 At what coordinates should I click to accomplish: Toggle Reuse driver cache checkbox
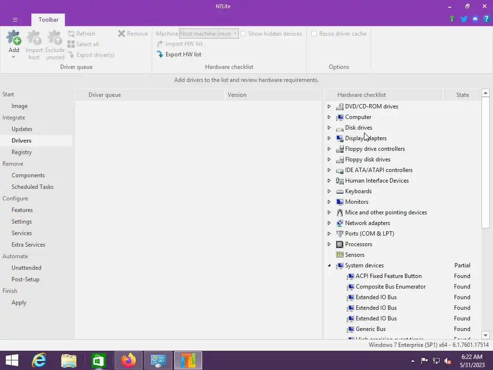click(314, 33)
